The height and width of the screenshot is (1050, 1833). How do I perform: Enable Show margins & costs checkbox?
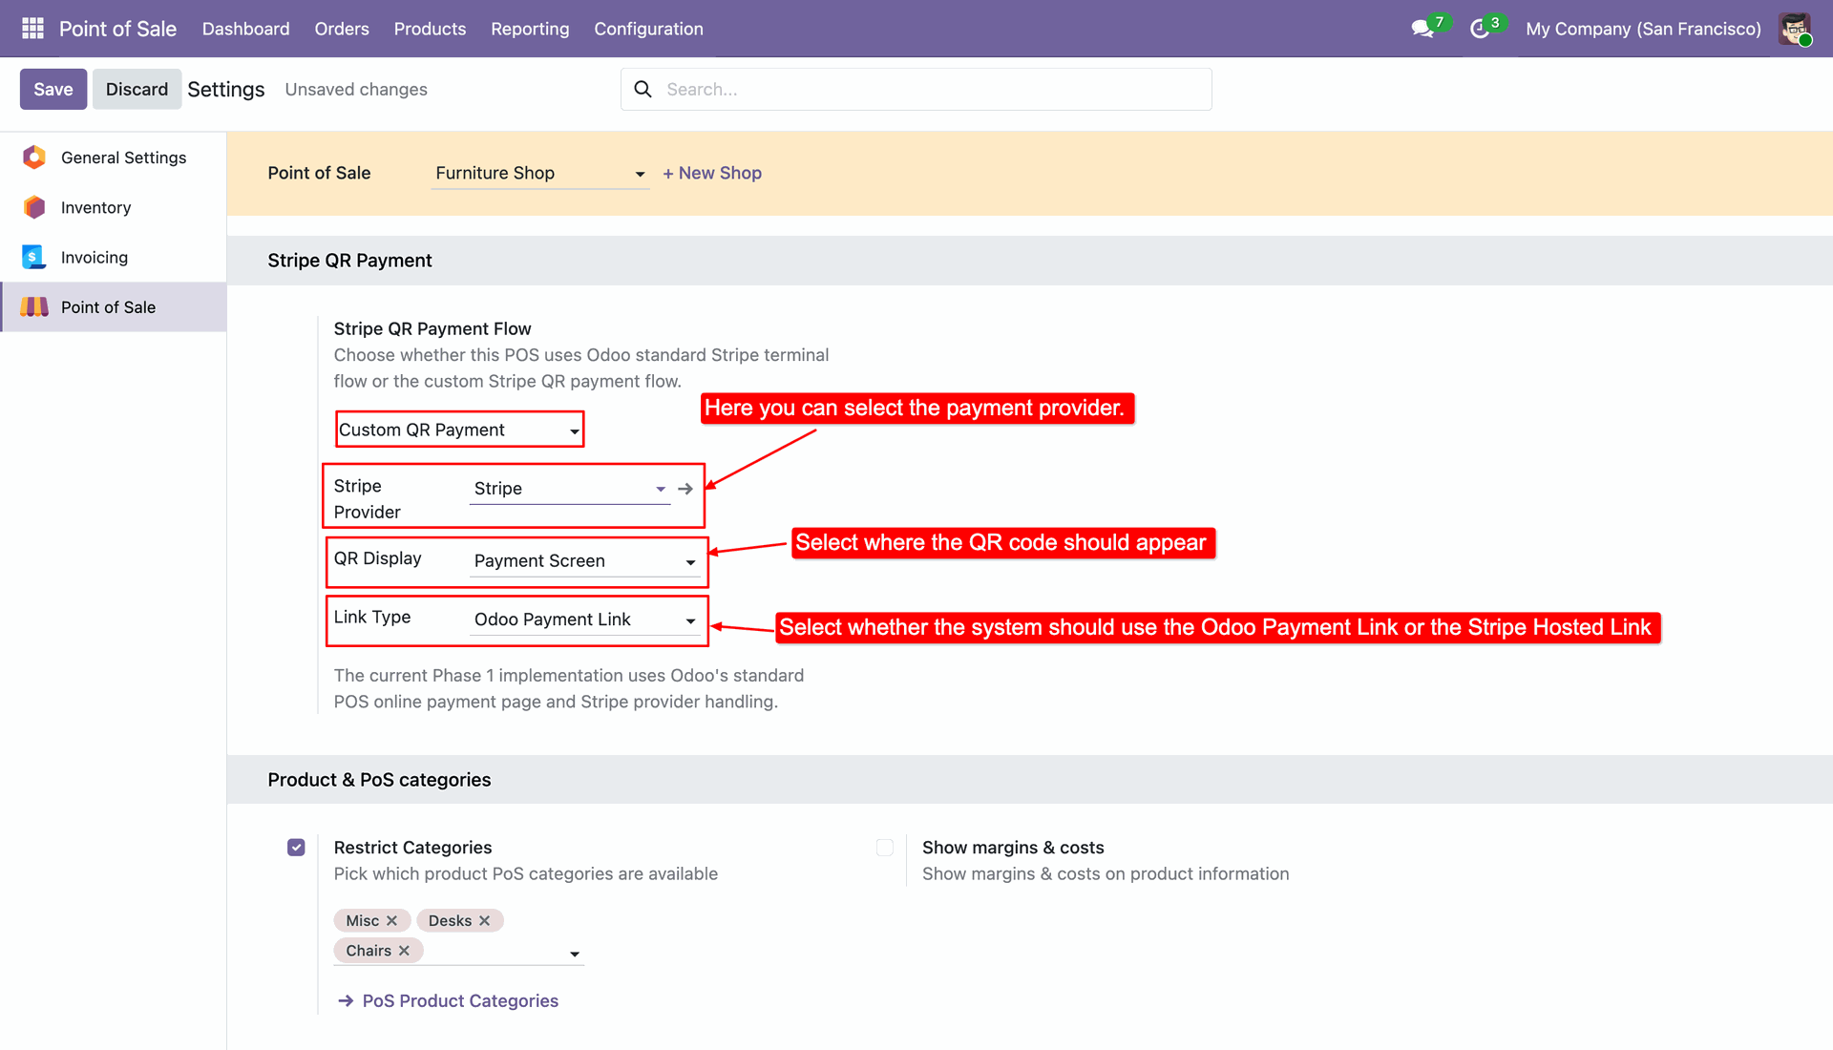tap(885, 848)
